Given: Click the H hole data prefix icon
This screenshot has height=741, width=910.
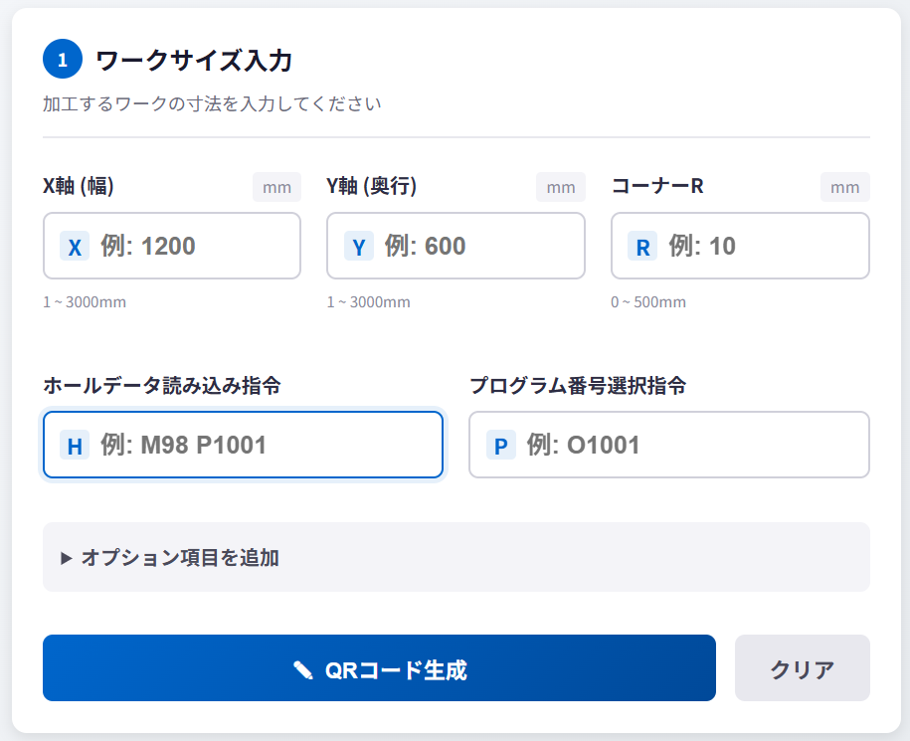Looking at the screenshot, I should (x=75, y=446).
